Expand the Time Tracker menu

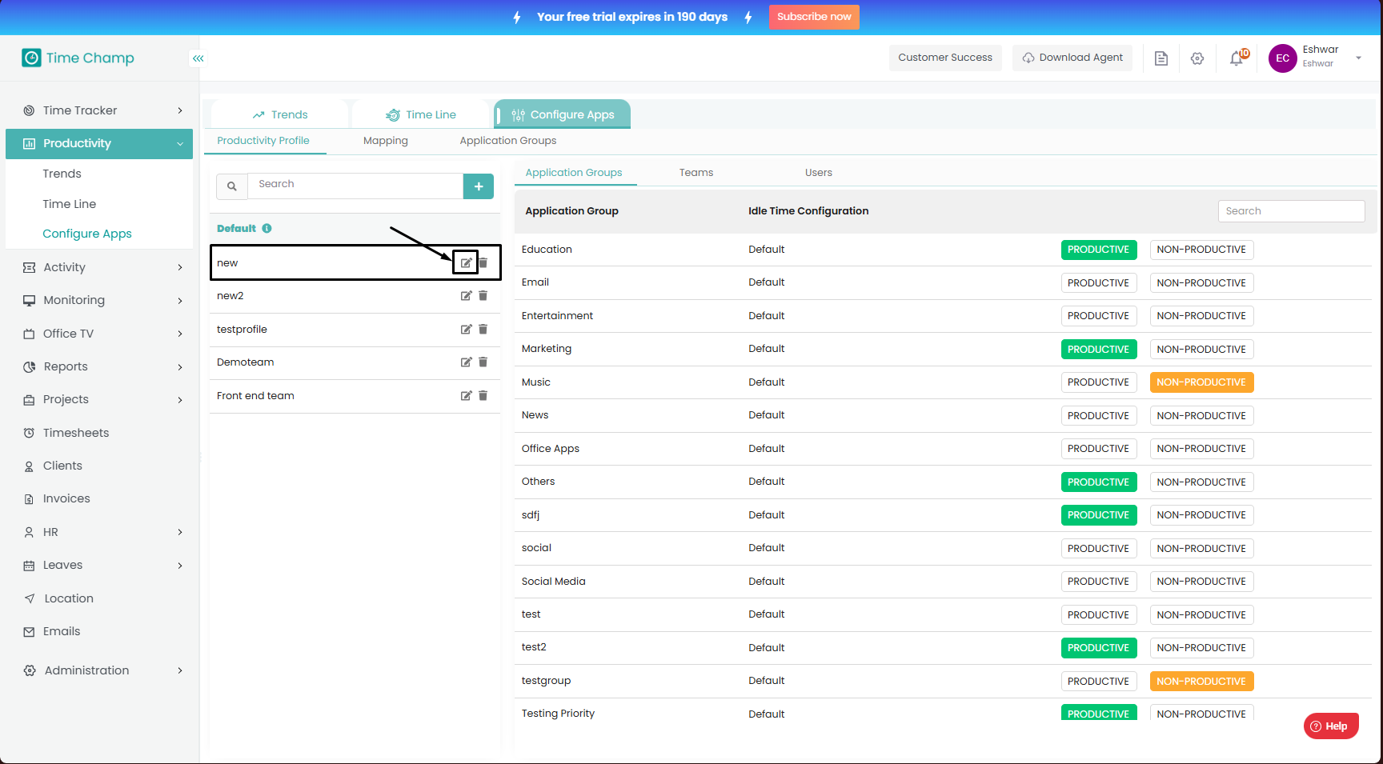click(x=99, y=110)
